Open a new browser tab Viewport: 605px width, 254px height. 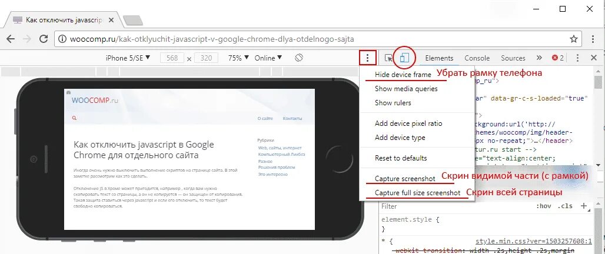[134, 21]
